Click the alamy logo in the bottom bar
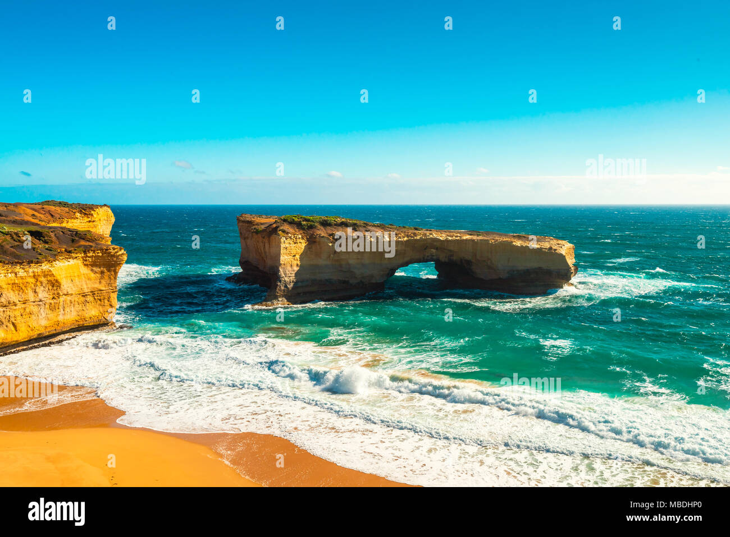The image size is (730, 537). (x=56, y=512)
